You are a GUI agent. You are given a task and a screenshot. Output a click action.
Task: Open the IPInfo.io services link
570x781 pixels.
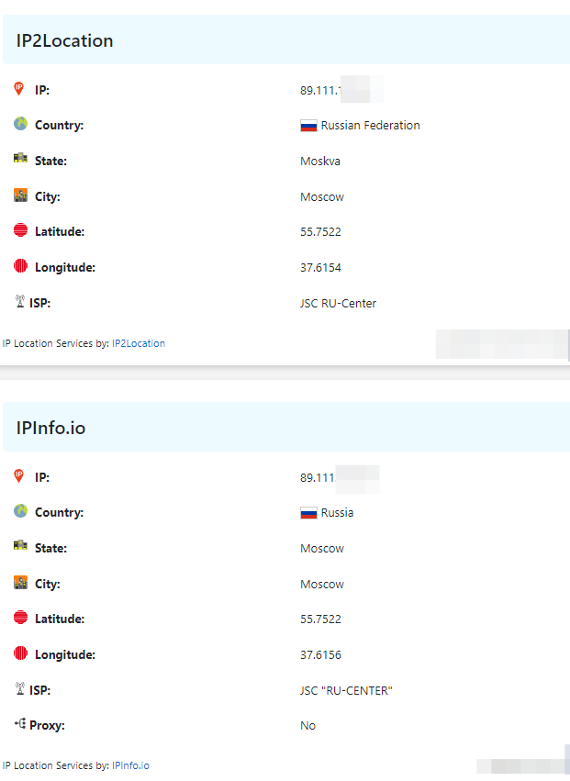(x=130, y=765)
